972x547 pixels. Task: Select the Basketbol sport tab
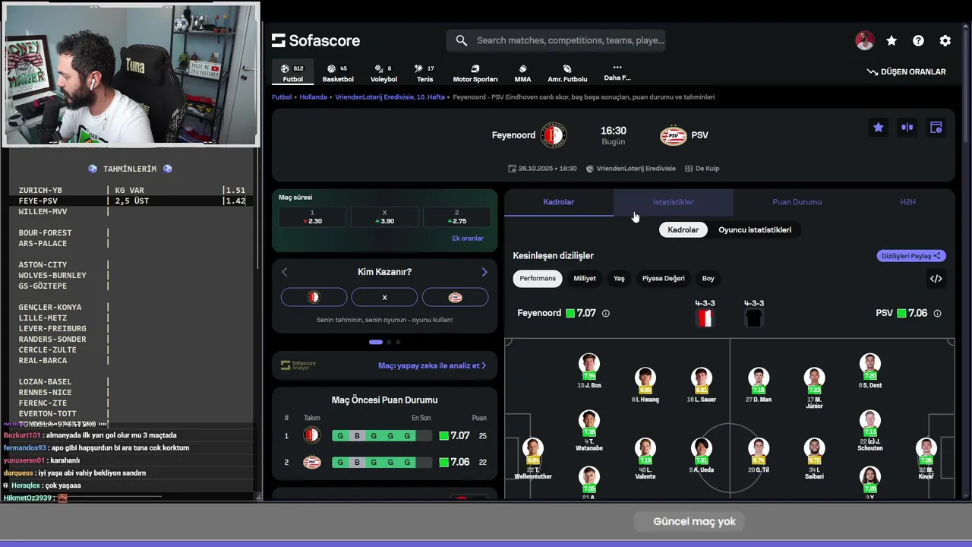coord(338,73)
